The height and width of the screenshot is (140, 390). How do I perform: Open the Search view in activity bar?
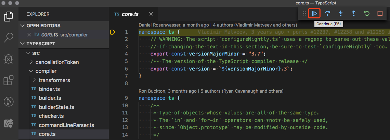(9, 37)
